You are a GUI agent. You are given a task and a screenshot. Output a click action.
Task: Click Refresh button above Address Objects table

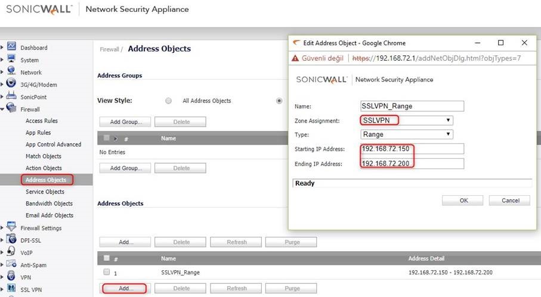coord(236,242)
